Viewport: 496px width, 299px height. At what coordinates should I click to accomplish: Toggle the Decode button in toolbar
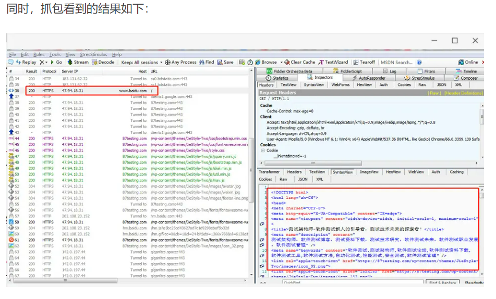tap(103, 62)
